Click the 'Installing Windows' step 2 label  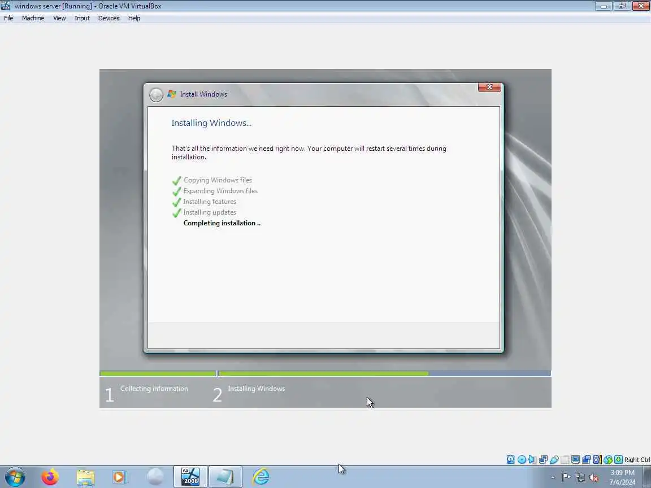click(256, 389)
